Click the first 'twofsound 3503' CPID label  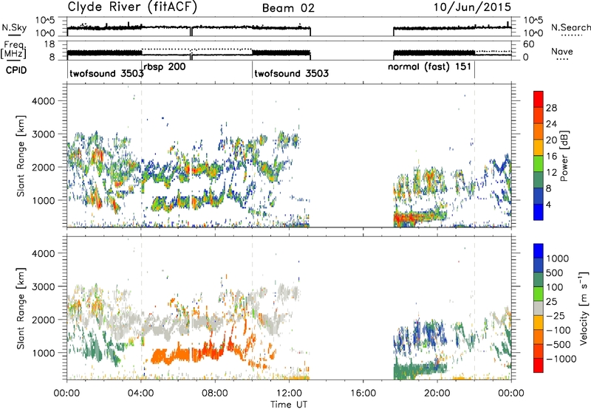pos(106,73)
